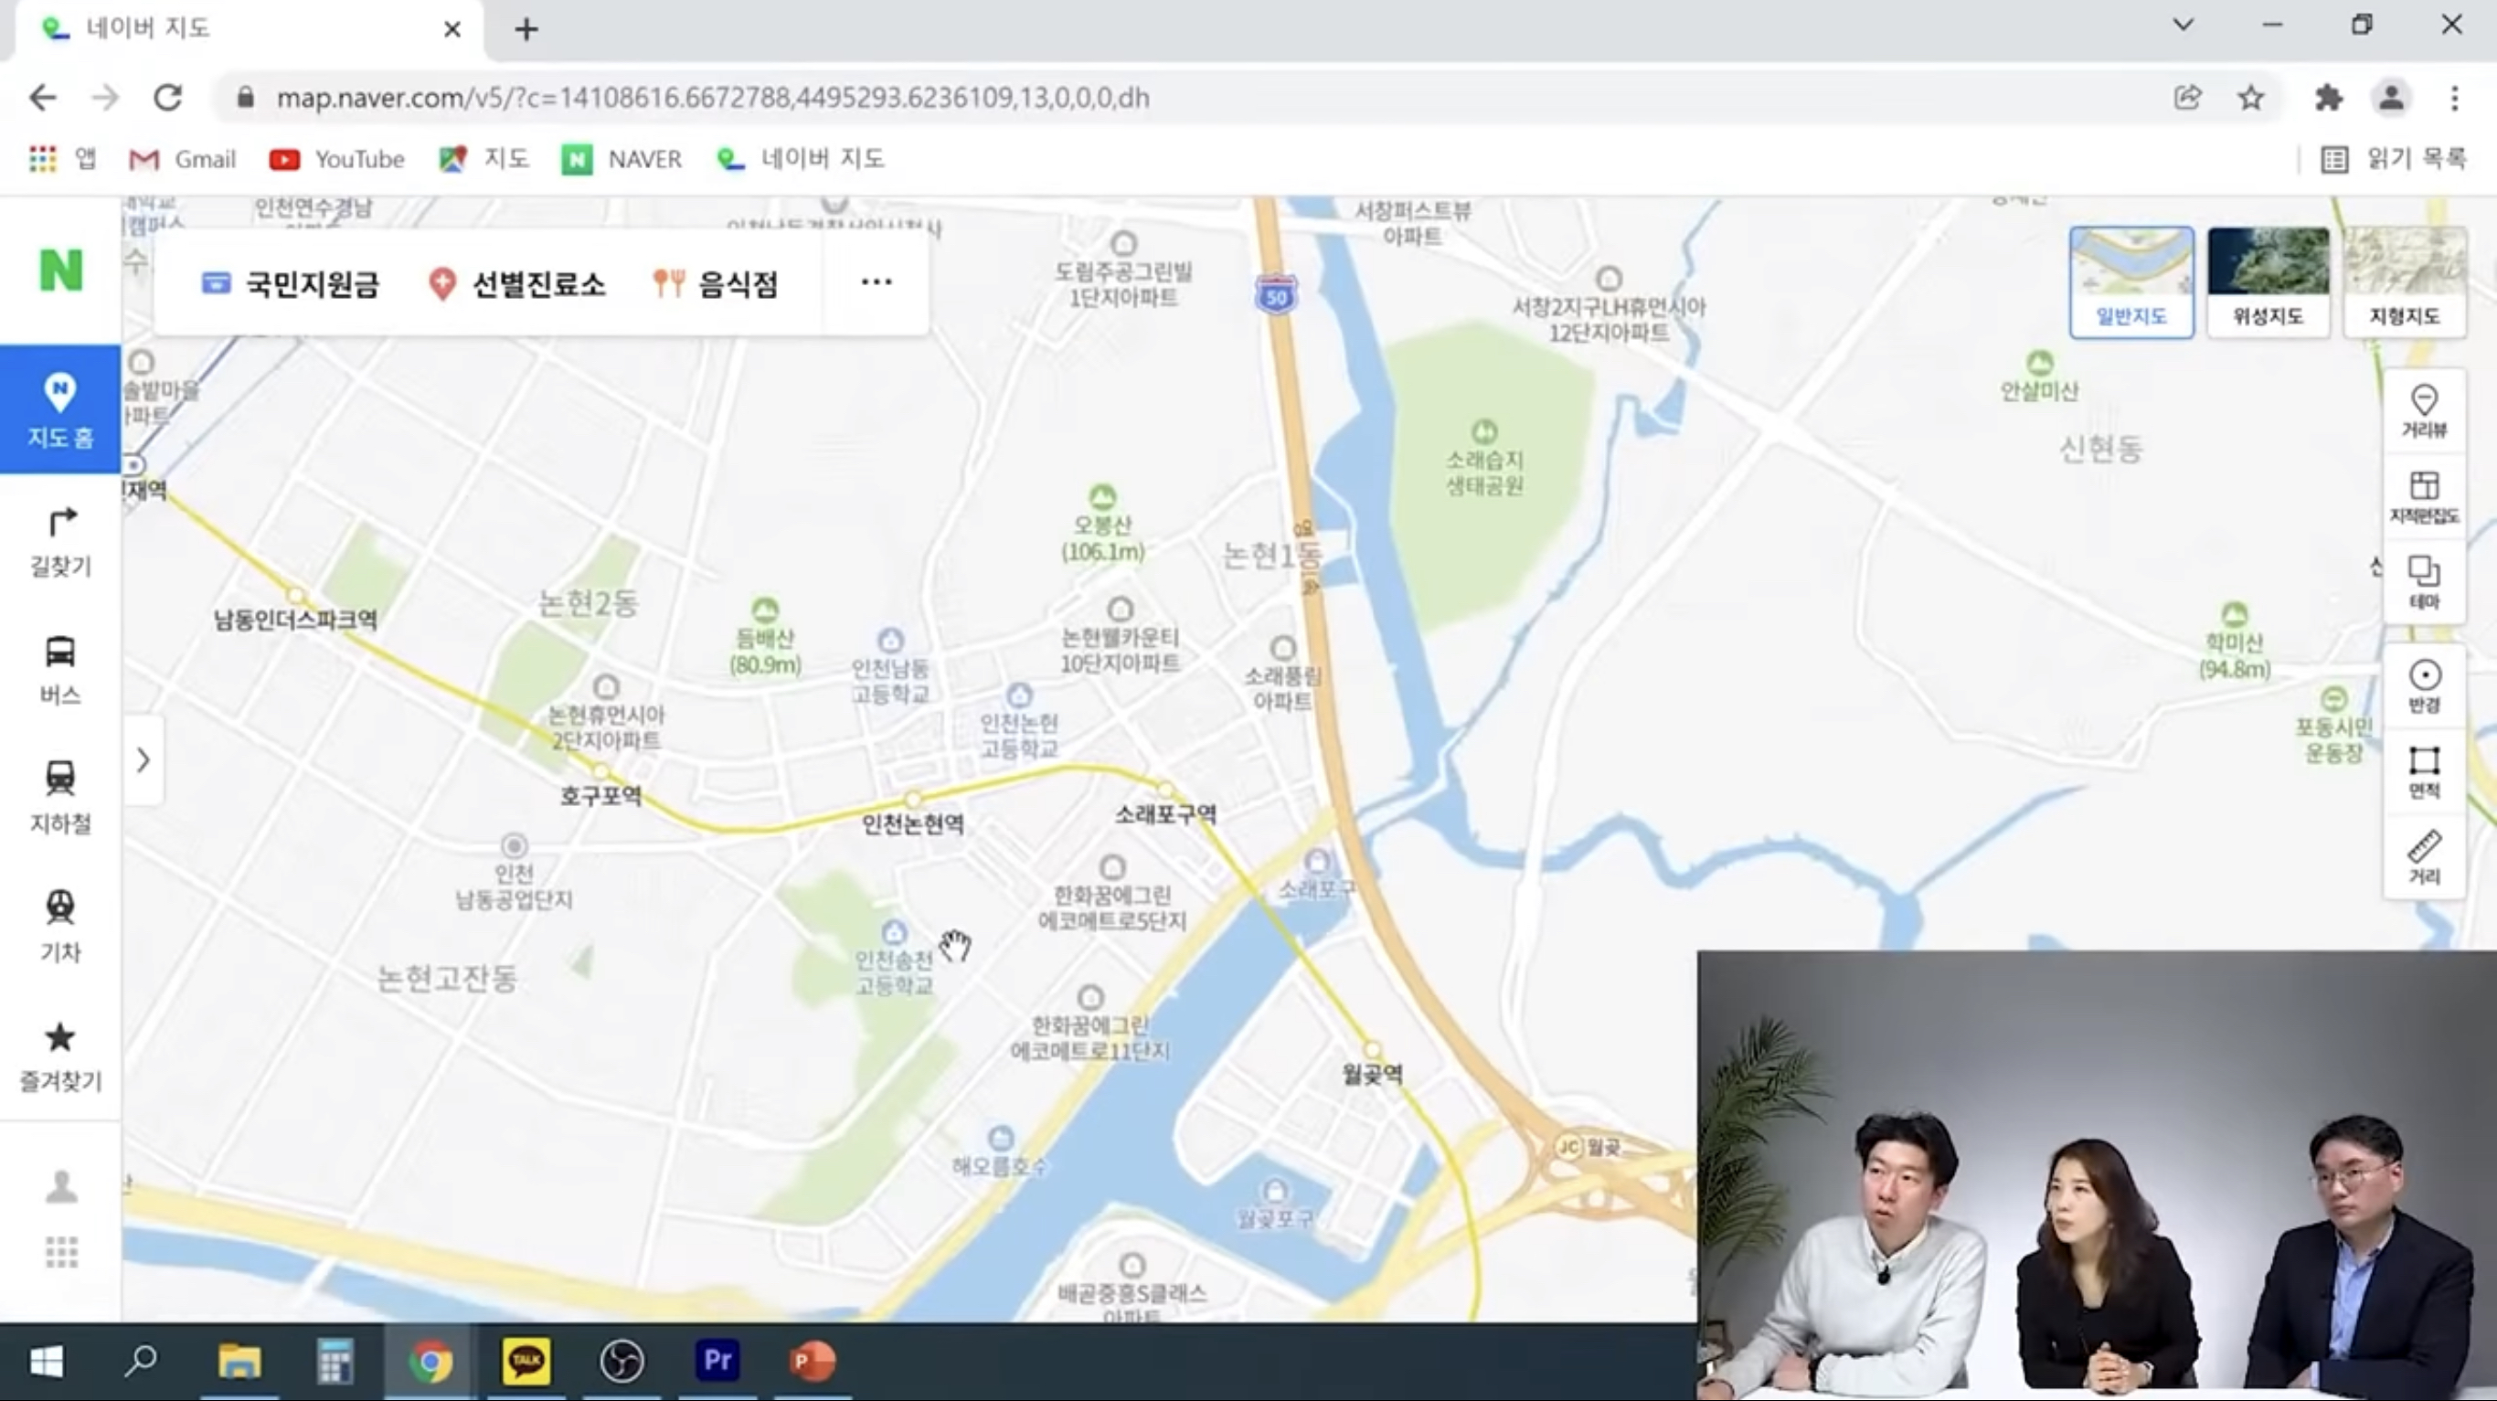Expand the collapsed side panel arrow
This screenshot has width=2497, height=1401.
click(143, 760)
